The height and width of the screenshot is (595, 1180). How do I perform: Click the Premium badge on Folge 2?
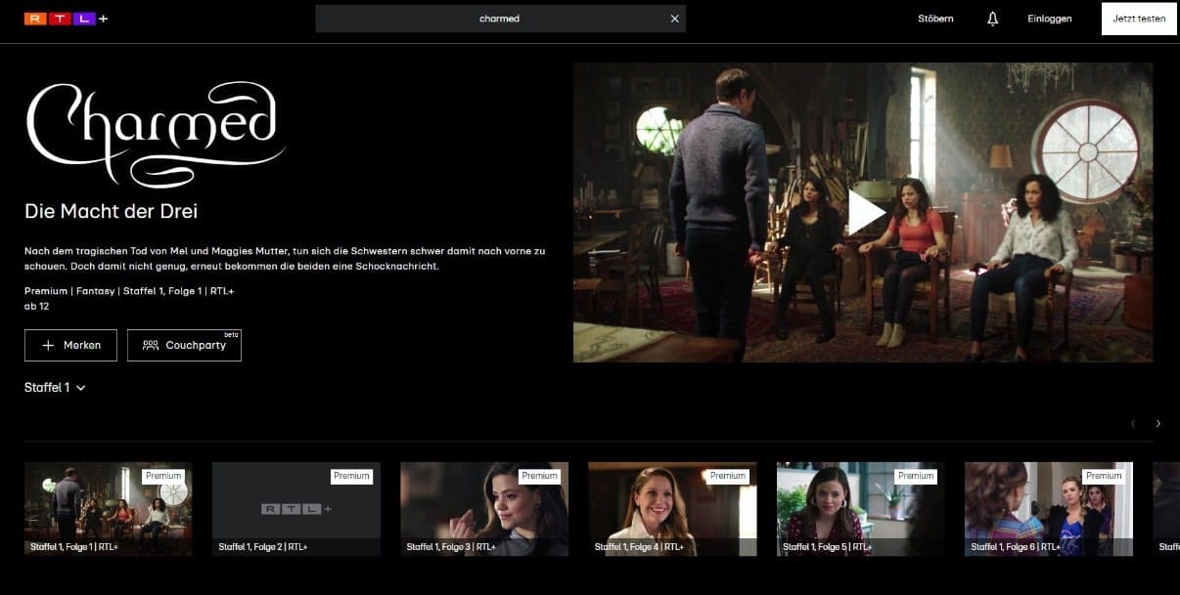[x=351, y=476]
